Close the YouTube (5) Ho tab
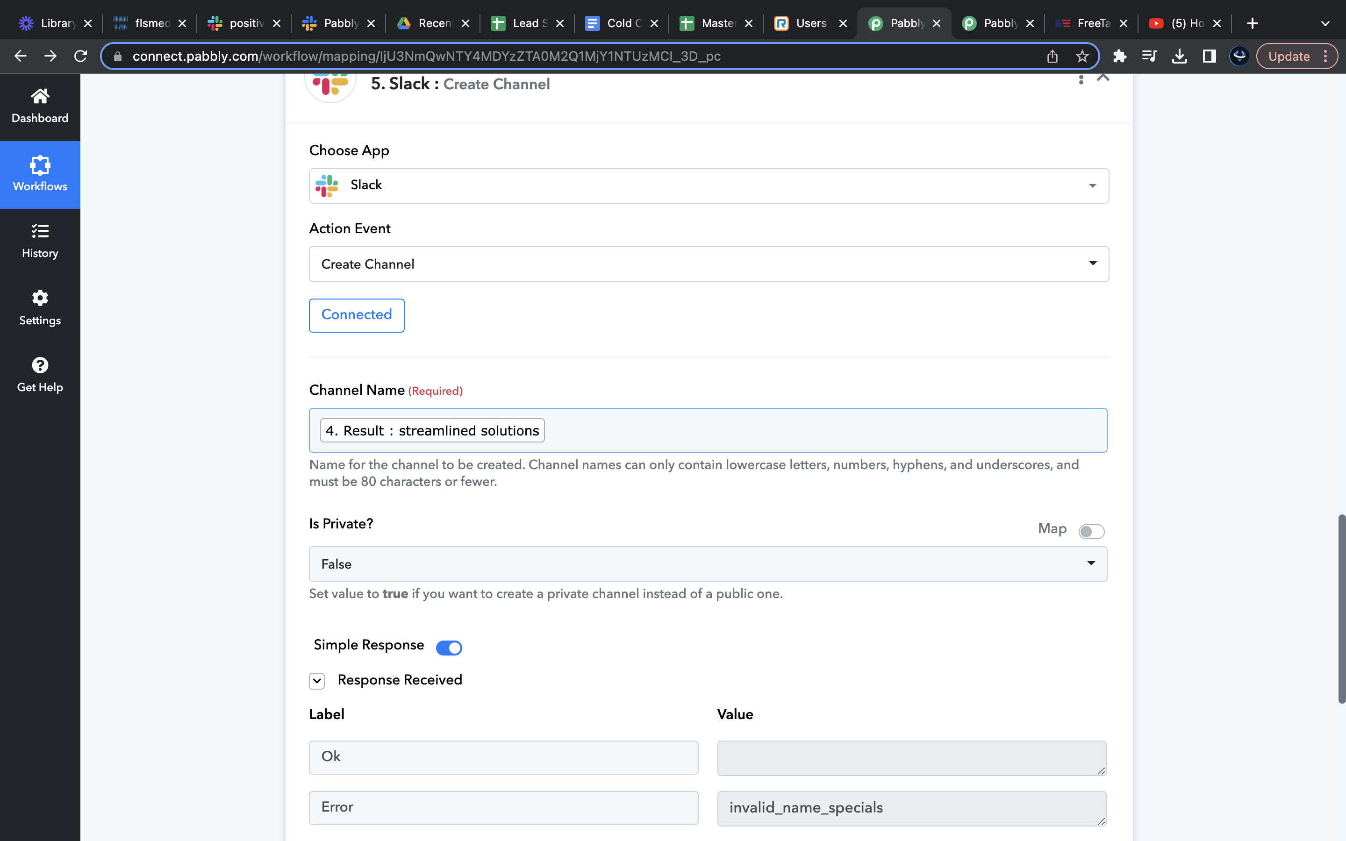Image resolution: width=1346 pixels, height=841 pixels. coord(1217,23)
